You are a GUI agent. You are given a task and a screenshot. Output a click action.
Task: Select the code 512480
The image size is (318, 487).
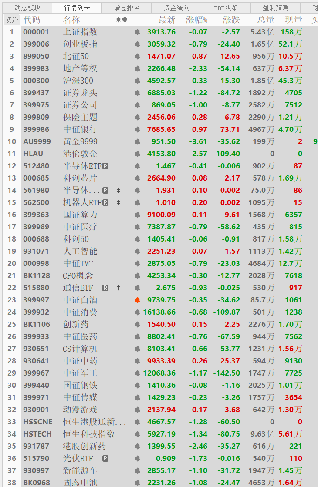click(36, 166)
